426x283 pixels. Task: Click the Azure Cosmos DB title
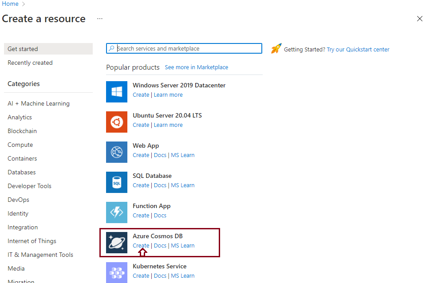tap(158, 236)
